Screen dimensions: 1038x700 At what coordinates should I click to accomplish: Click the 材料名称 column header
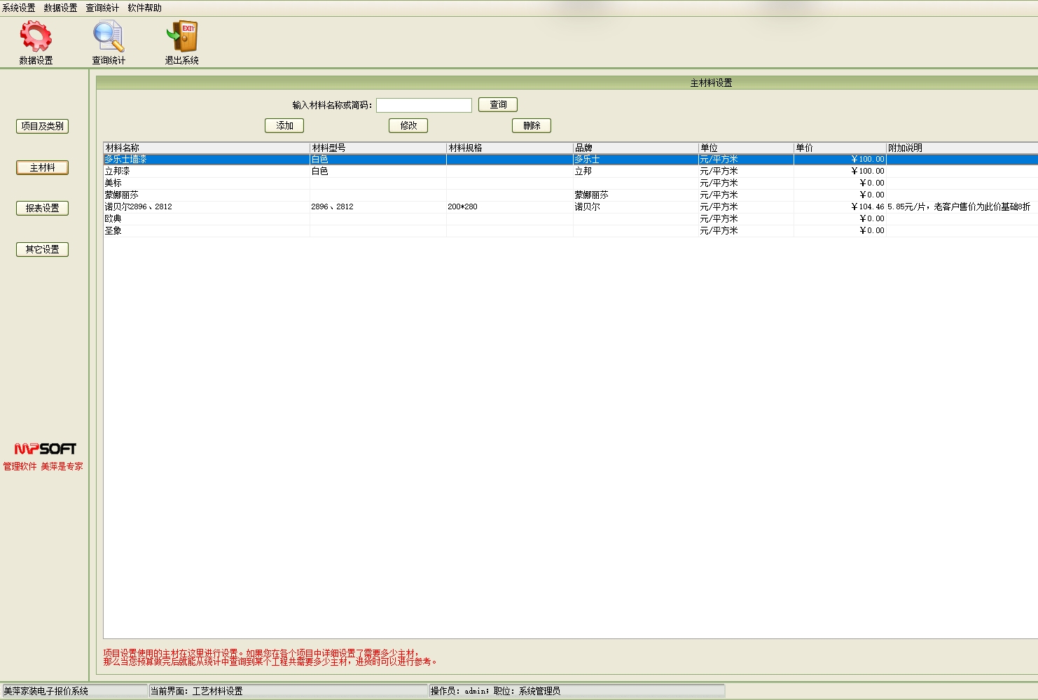pyautogui.click(x=206, y=148)
